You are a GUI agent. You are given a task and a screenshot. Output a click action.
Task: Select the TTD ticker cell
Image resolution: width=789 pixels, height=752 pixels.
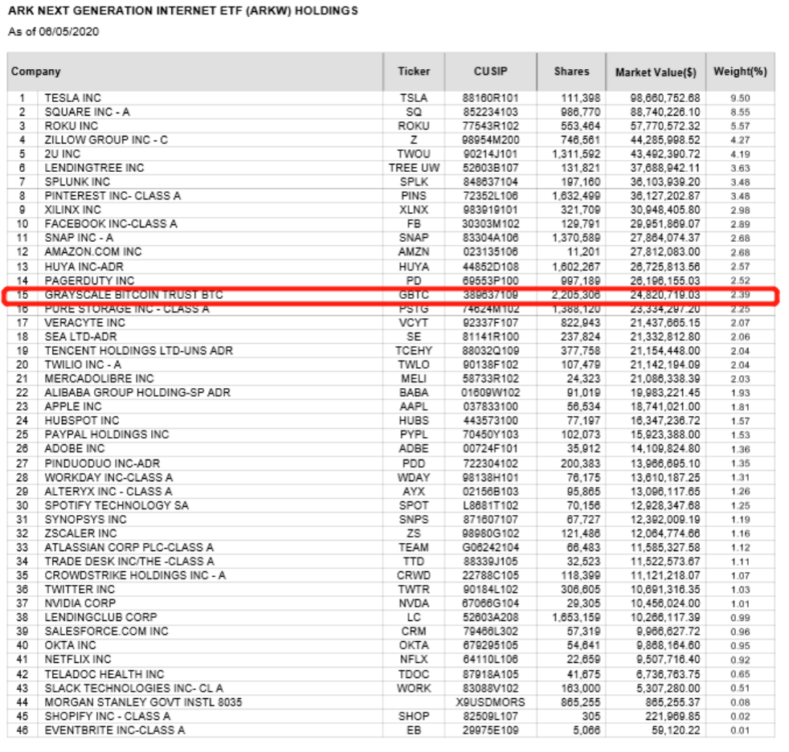click(x=414, y=562)
